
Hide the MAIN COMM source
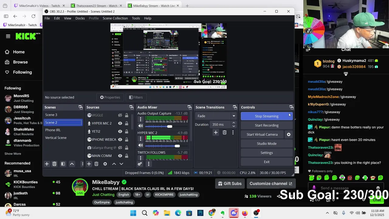point(120,156)
